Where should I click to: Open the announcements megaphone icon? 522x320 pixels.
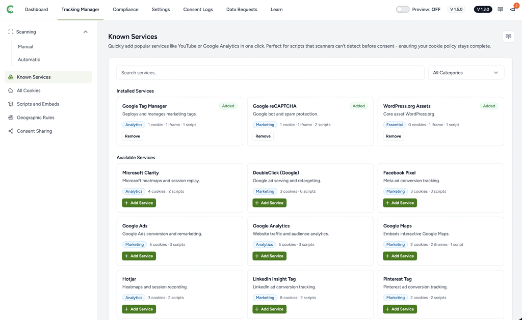(513, 9)
